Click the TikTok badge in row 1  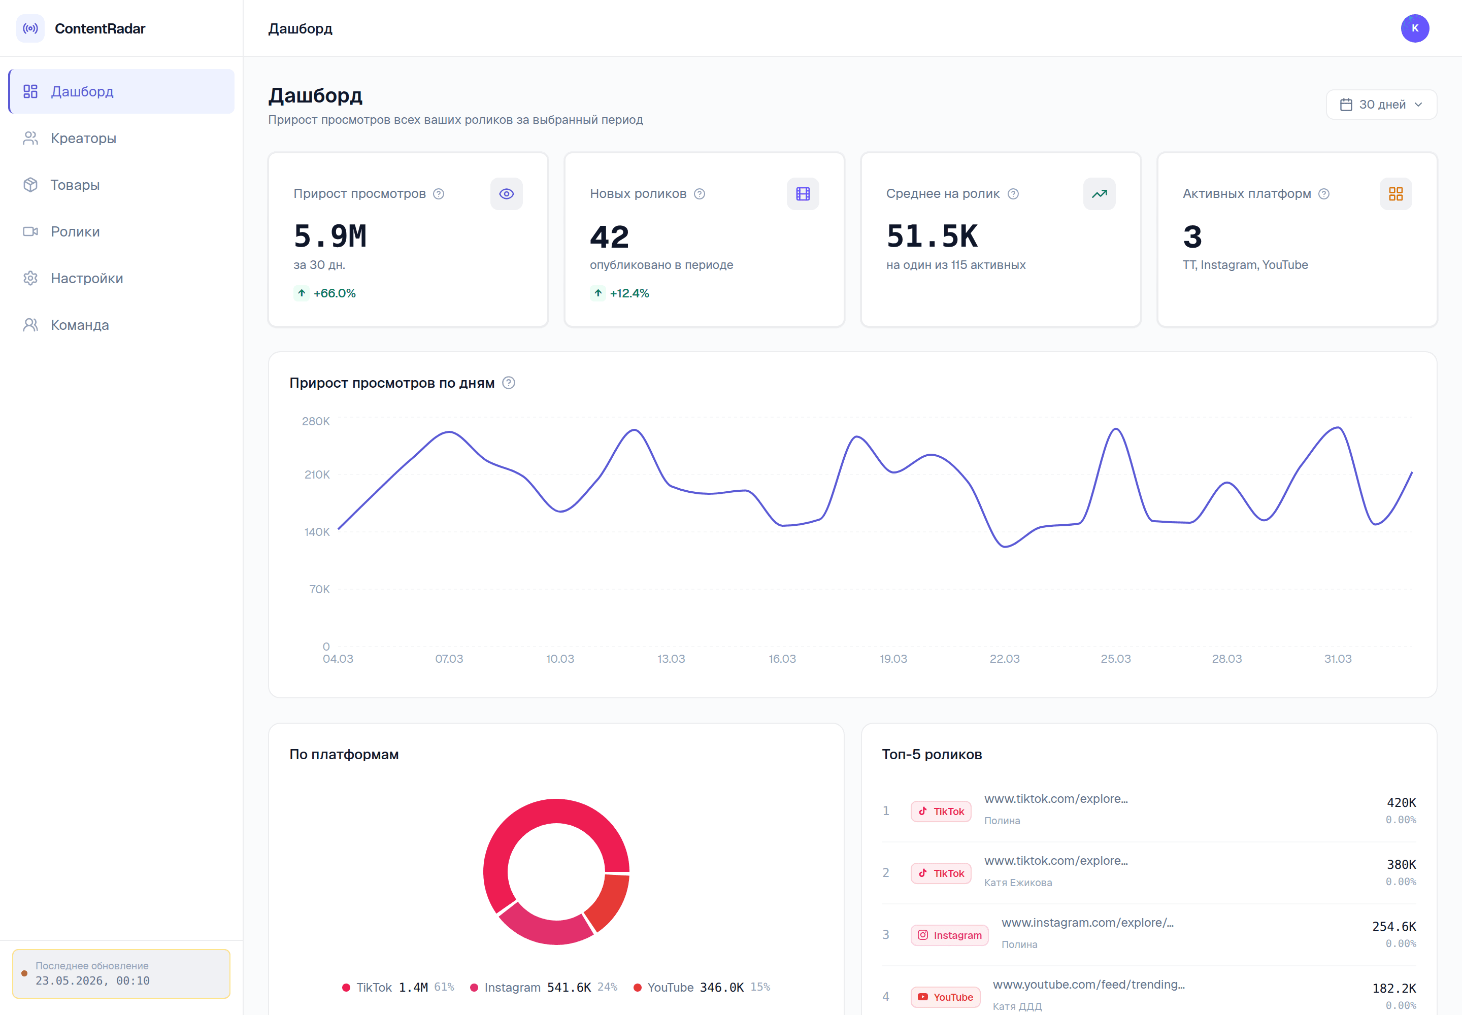point(941,811)
